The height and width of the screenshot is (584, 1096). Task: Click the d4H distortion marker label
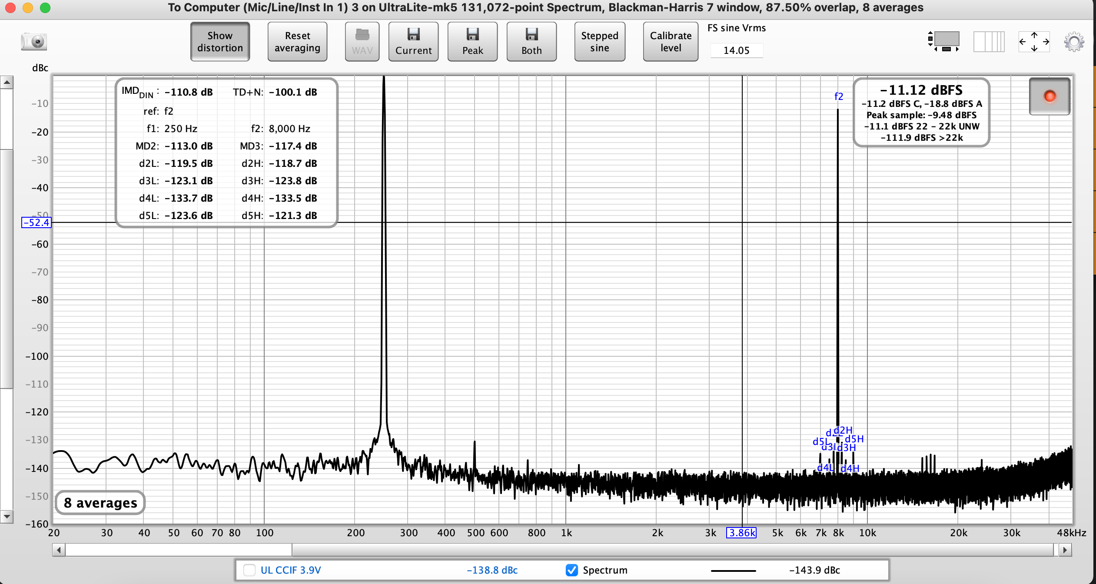click(x=850, y=468)
